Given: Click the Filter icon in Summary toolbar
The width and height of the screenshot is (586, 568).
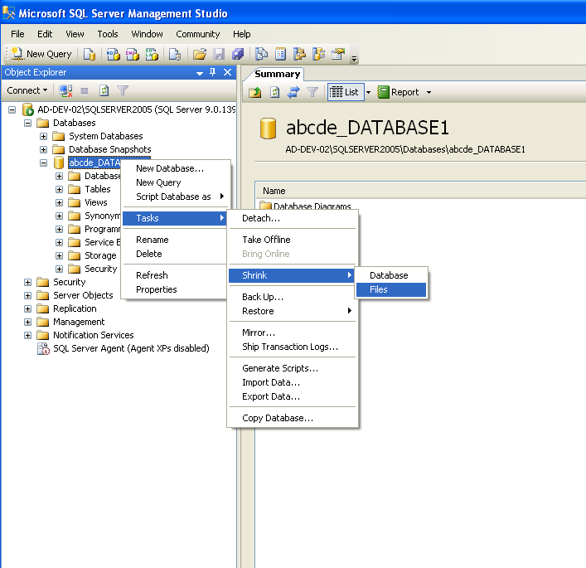Looking at the screenshot, I should pyautogui.click(x=312, y=92).
